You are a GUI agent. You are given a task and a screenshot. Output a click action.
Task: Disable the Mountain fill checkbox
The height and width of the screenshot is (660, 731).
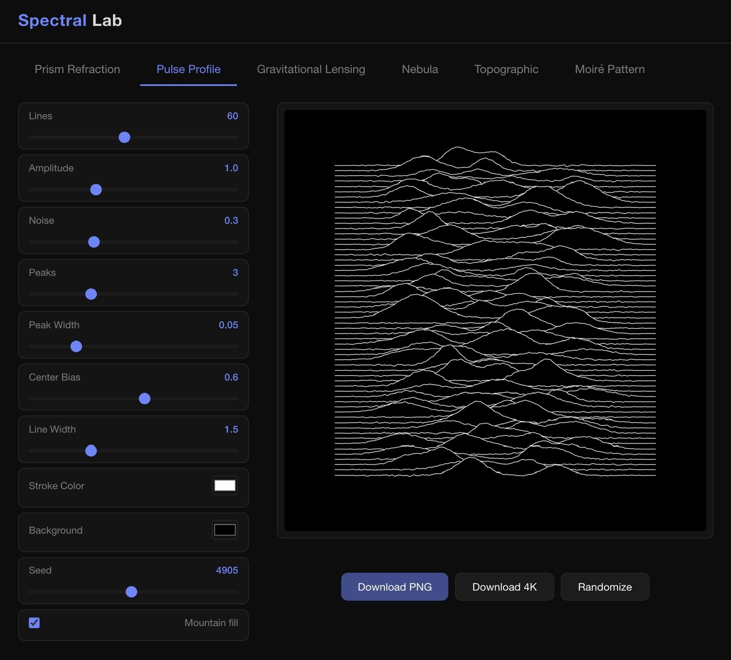coord(34,623)
